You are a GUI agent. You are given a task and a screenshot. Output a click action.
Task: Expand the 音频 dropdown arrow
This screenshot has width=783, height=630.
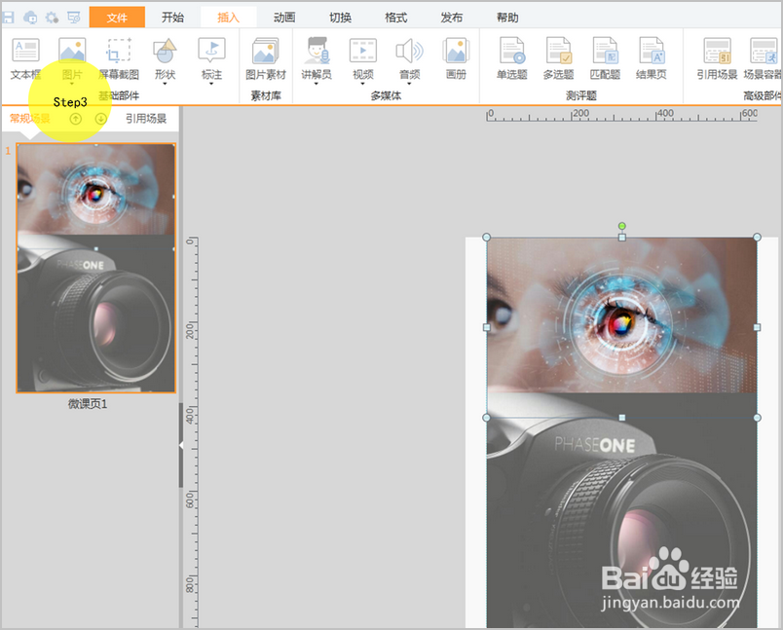click(409, 84)
